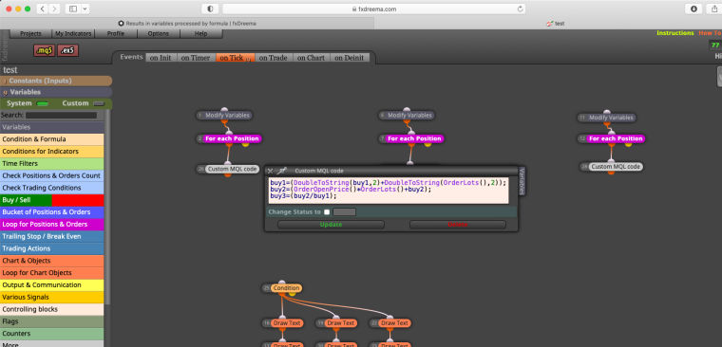Expand Check Trading Conditions category

(x=52, y=188)
